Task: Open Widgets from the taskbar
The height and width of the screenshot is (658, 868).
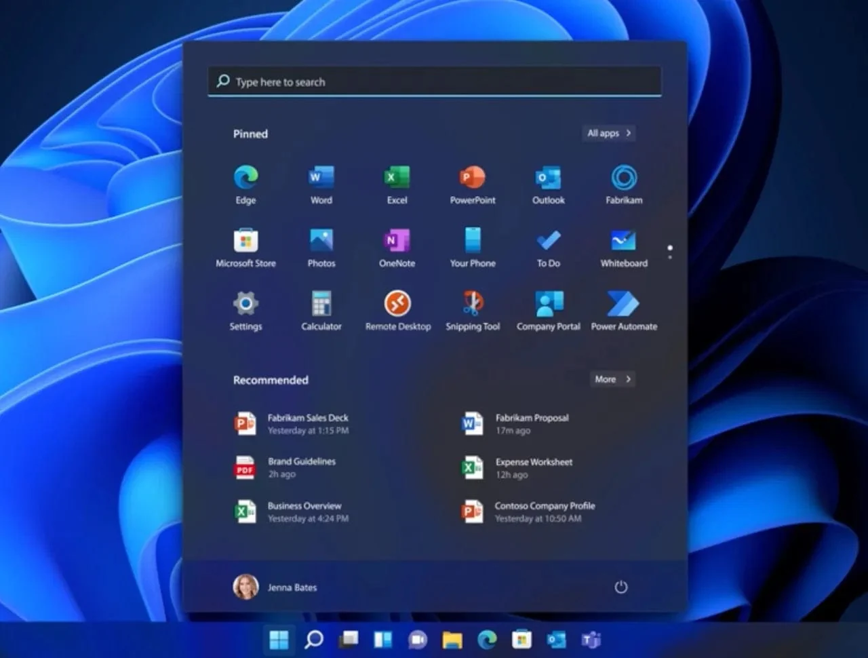Action: click(x=383, y=639)
